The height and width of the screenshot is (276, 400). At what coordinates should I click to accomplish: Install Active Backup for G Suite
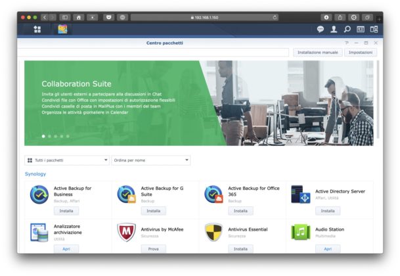[154, 211]
